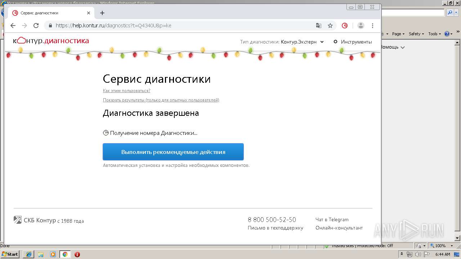Switch to Chrome taskbar icon
Image resolution: width=461 pixels, height=259 pixels.
tap(65, 254)
